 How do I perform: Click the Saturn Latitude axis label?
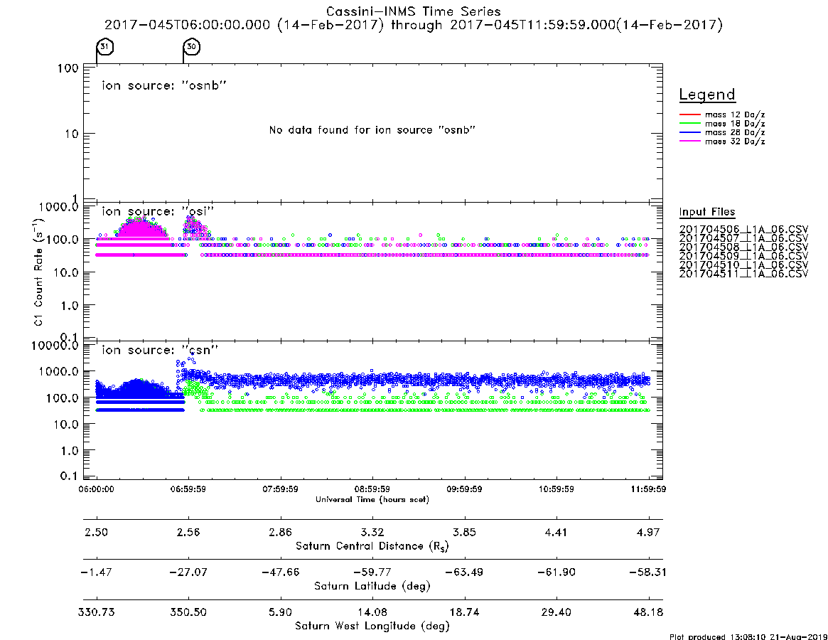coord(372,586)
